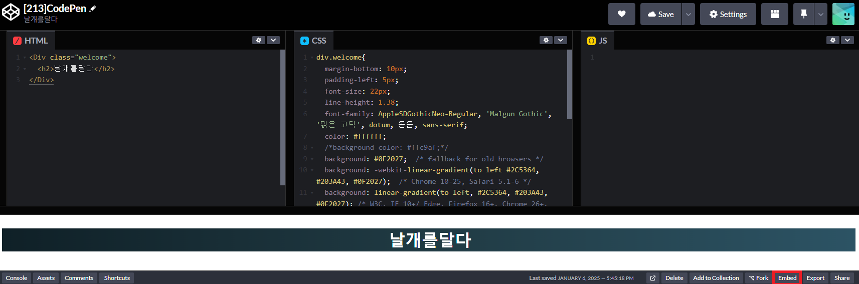The height and width of the screenshot is (284, 859).
Task: Open the Comments panel
Action: point(79,278)
